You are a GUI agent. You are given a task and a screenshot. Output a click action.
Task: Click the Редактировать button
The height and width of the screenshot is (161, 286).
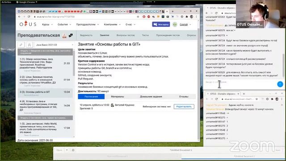pos(184,106)
